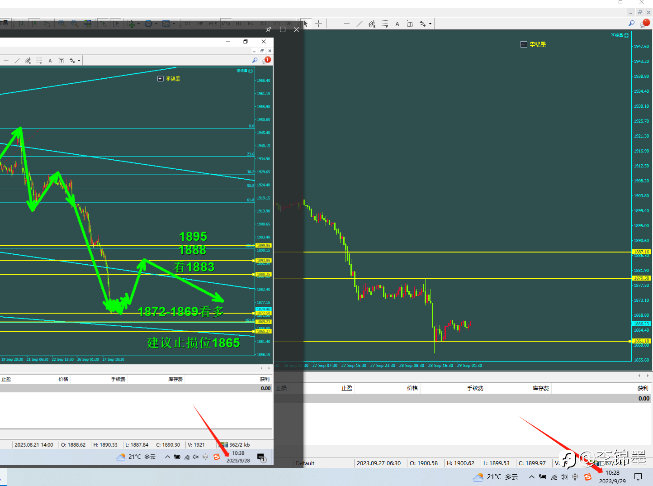
Task: Expand the 李锦墨 plus box in left image
Action: [160, 79]
